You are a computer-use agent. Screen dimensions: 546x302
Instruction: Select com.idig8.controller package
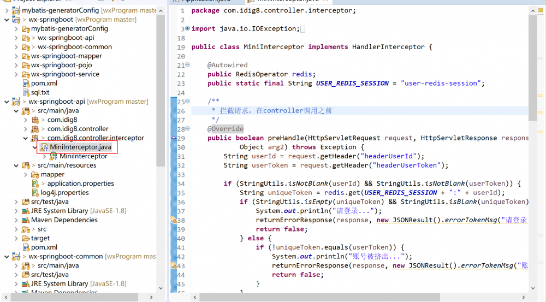[78, 129]
